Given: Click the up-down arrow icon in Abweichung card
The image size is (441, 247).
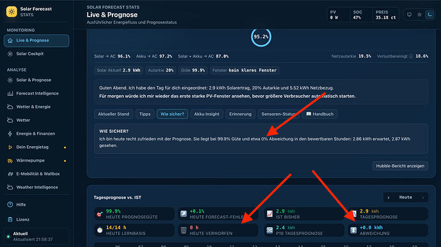Looking at the screenshot, I should pos(353,230).
